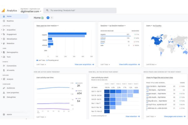
Task: Click the Realtime clock icon
Action: click(4, 21)
